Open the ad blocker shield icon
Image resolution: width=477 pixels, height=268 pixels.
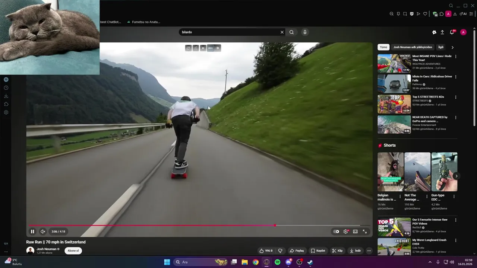pyautogui.click(x=412, y=14)
